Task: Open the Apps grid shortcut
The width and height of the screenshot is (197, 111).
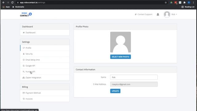Action: tap(6, 7)
